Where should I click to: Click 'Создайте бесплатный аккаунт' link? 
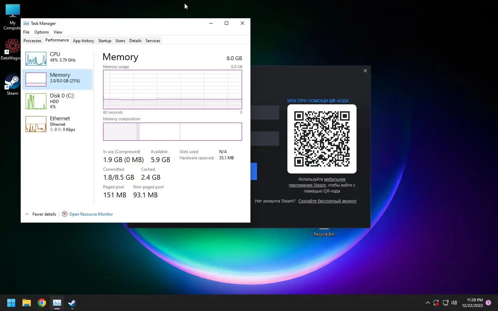[327, 201]
